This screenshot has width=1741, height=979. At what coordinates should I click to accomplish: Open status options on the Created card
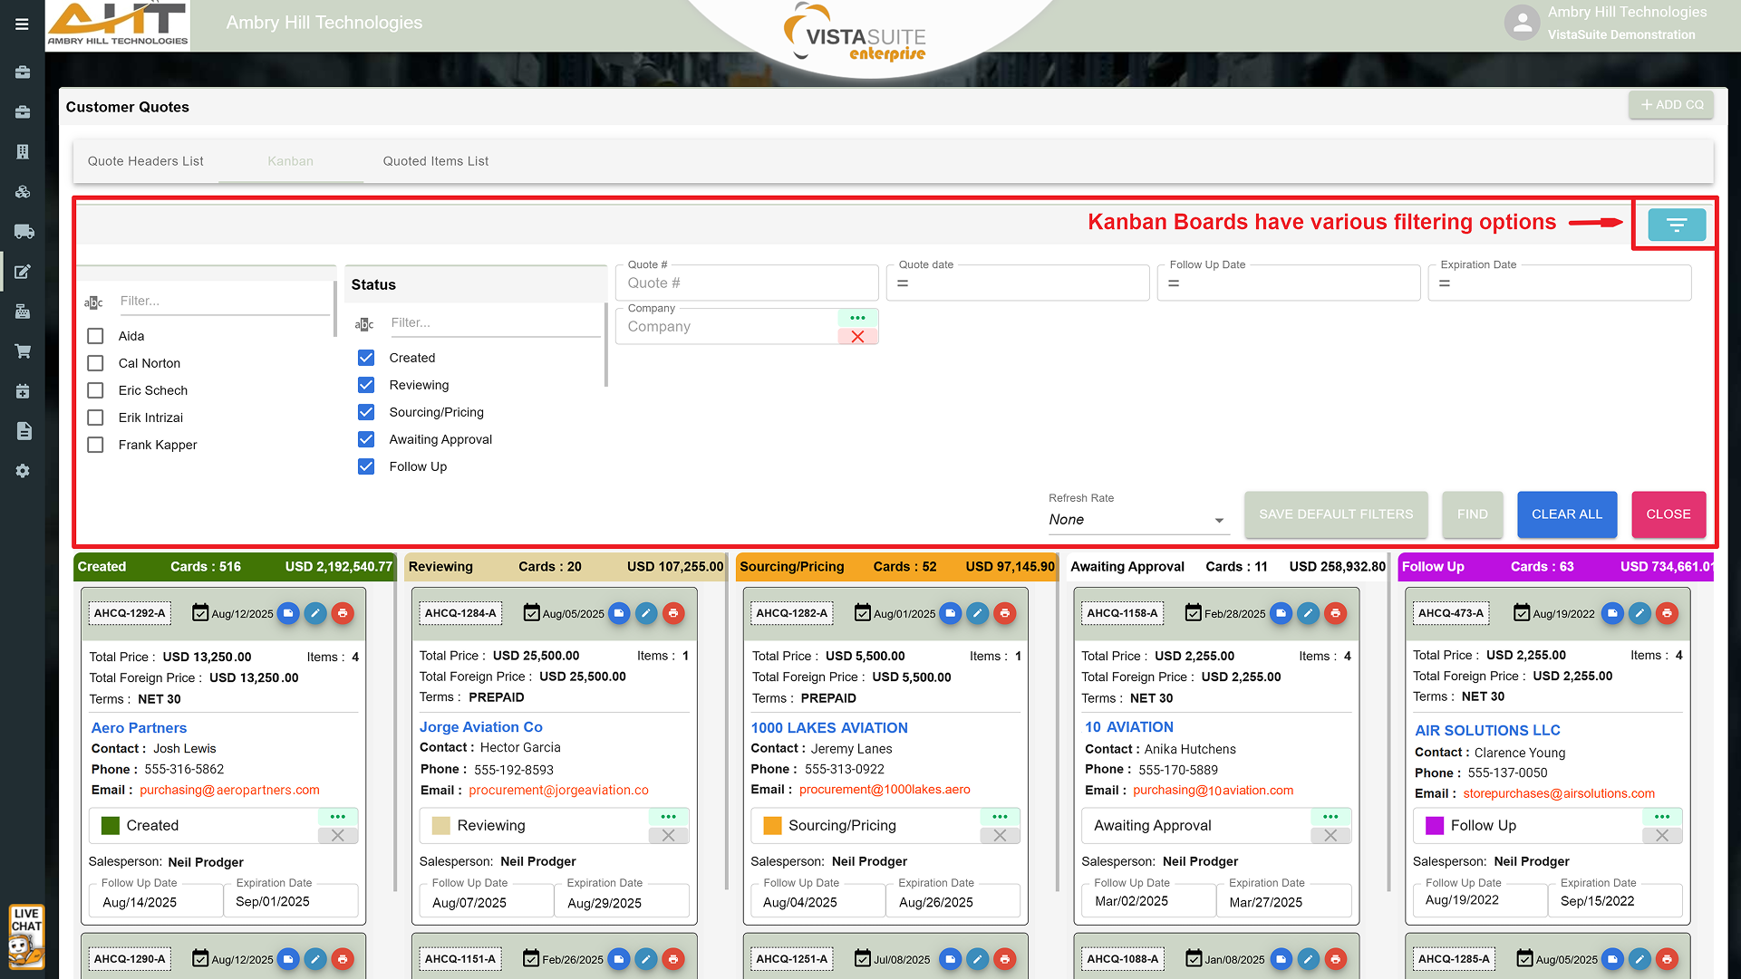point(337,817)
